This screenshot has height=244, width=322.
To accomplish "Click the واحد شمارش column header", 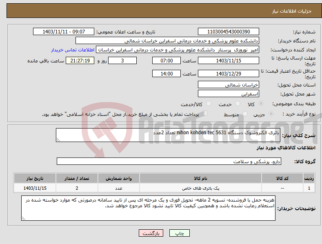I will pos(119,178).
